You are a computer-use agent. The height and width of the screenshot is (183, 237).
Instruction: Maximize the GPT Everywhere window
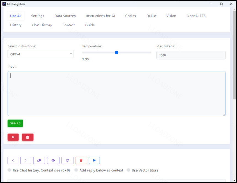pyautogui.click(x=222, y=4)
